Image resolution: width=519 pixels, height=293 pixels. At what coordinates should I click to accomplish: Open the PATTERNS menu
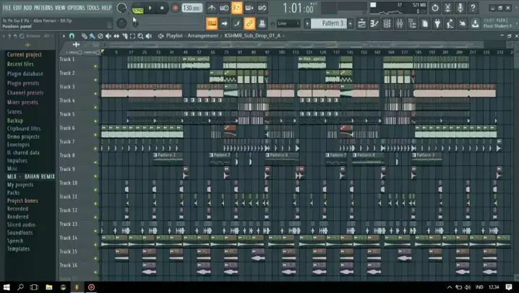click(x=44, y=8)
